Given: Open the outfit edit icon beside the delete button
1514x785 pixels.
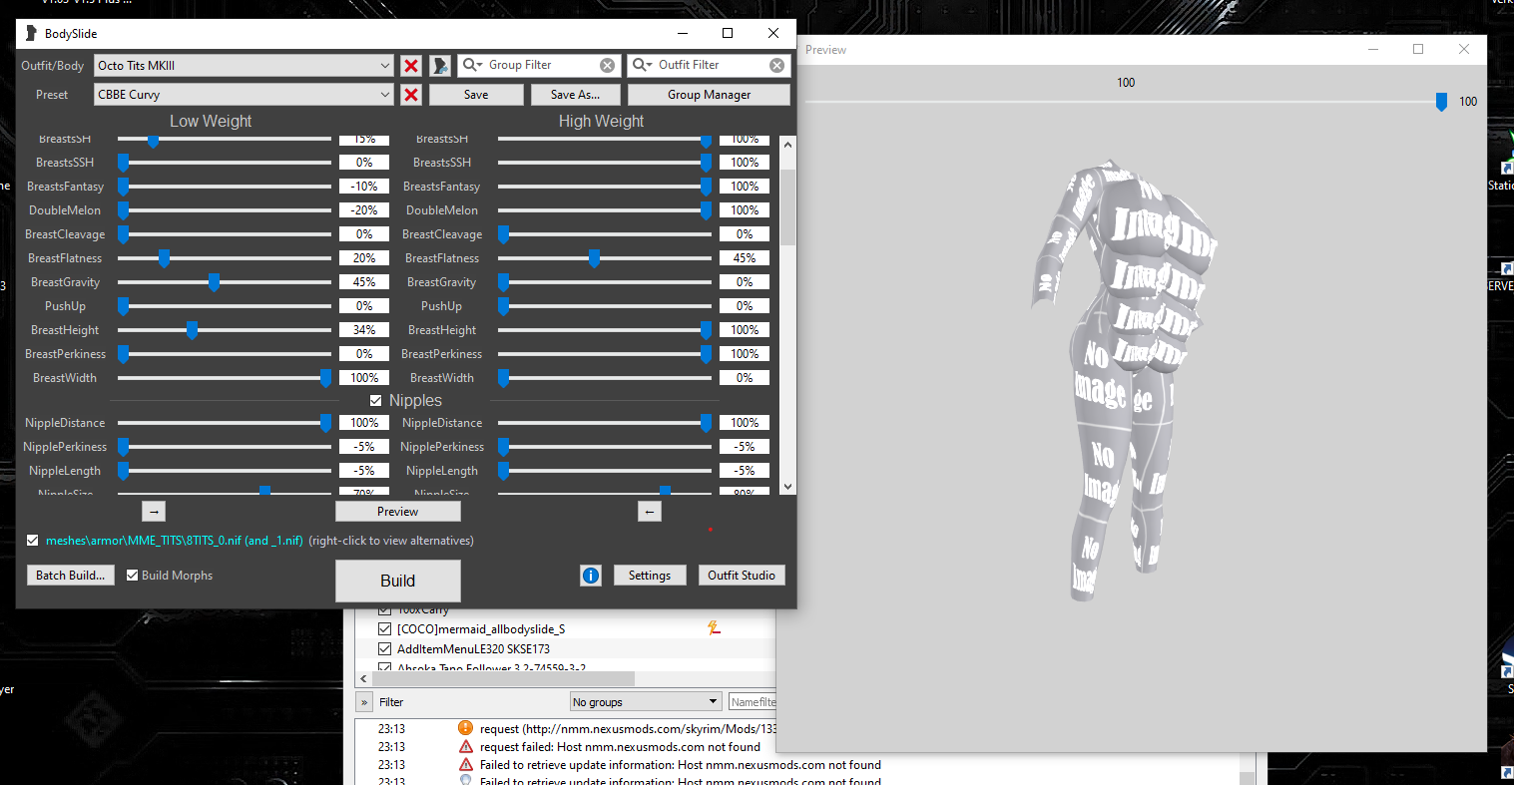Looking at the screenshot, I should coord(438,65).
